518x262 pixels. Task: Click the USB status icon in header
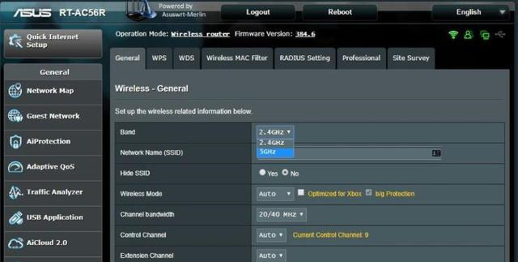click(500, 35)
